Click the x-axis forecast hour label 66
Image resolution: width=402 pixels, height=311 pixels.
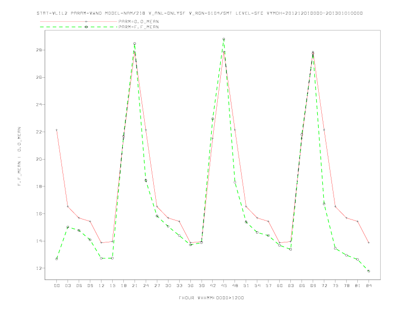302,286
